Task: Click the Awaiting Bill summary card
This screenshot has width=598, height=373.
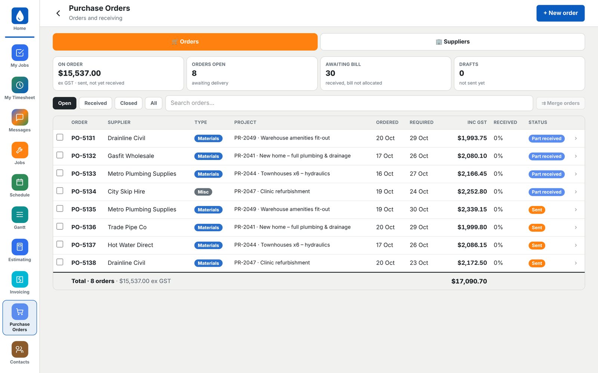Action: [386, 73]
